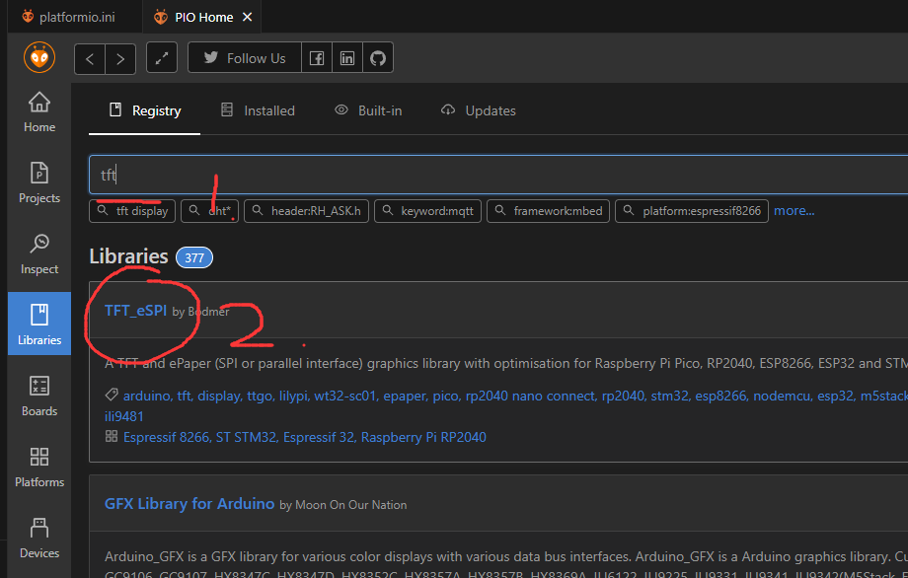Click the 'more...' search examples link
The width and height of the screenshot is (908, 578).
point(794,211)
